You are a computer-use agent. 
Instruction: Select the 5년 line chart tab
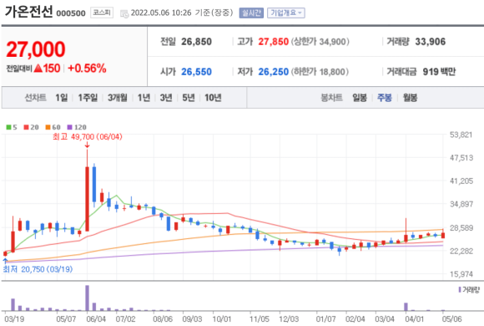(x=189, y=98)
